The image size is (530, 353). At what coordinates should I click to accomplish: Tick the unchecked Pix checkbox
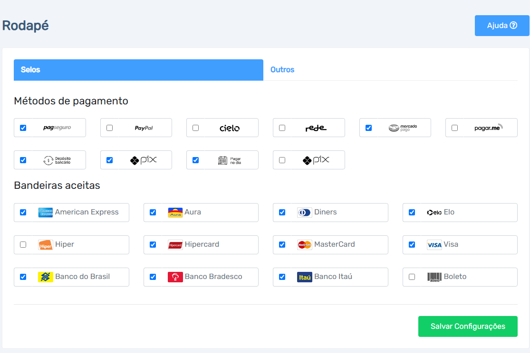coord(282,160)
